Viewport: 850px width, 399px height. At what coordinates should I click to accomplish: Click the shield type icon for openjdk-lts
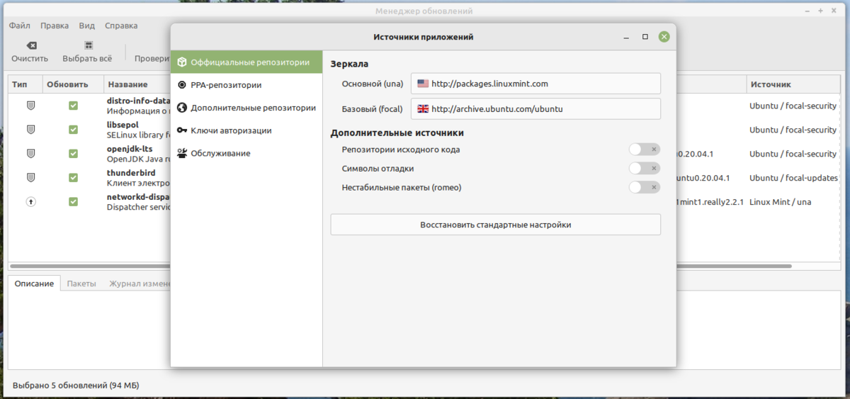pyautogui.click(x=30, y=154)
